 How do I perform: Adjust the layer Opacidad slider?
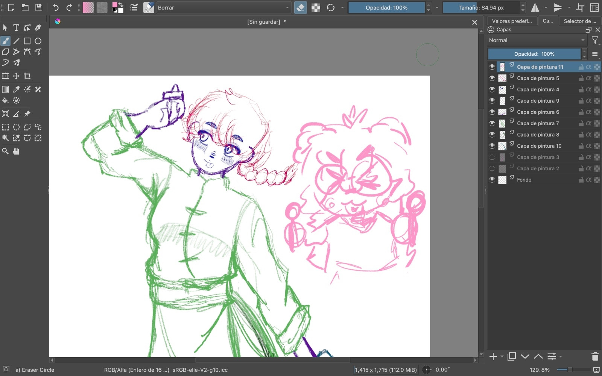(x=534, y=54)
